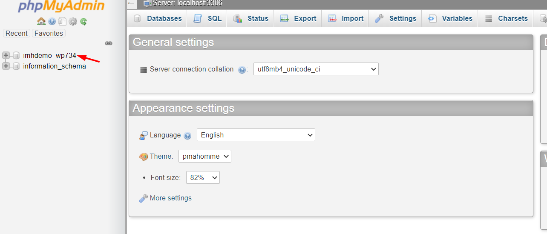Open the Export tab
This screenshot has width=547, height=234.
(298, 18)
